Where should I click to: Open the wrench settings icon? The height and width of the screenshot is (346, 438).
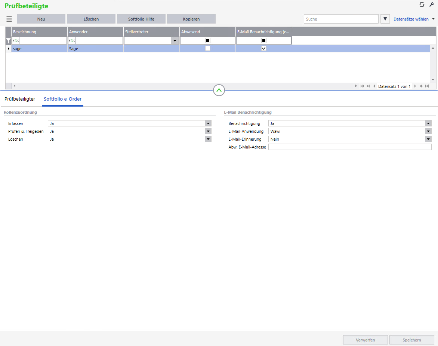431,4
